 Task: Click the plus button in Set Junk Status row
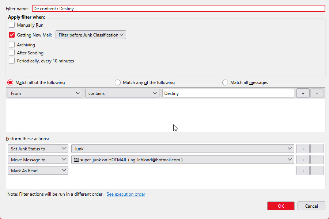(303, 149)
